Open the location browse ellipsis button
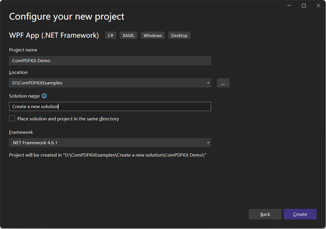Image resolution: width=326 pixels, height=229 pixels. [223, 83]
